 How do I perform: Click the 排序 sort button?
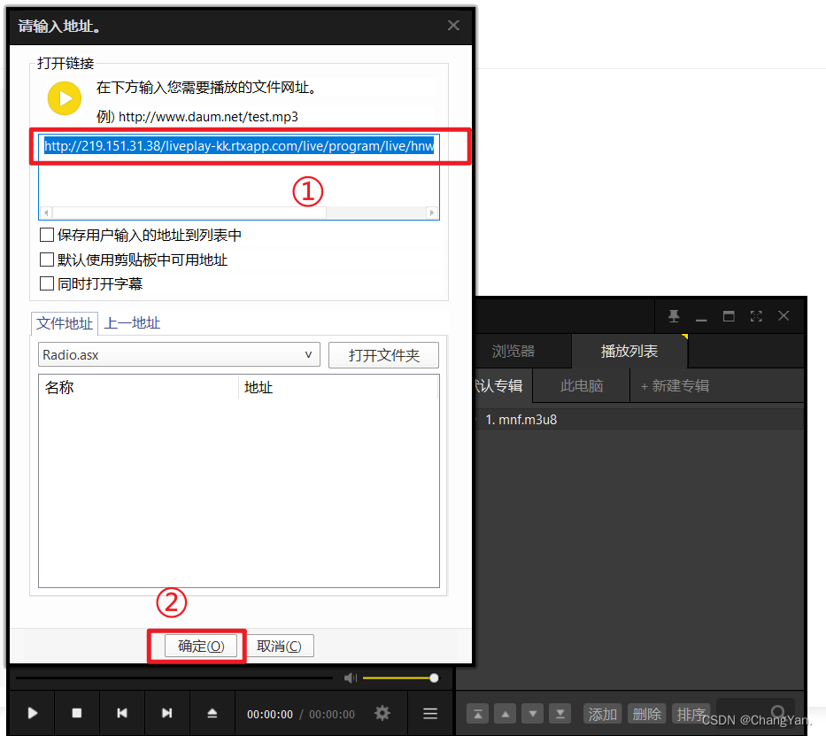[691, 715]
